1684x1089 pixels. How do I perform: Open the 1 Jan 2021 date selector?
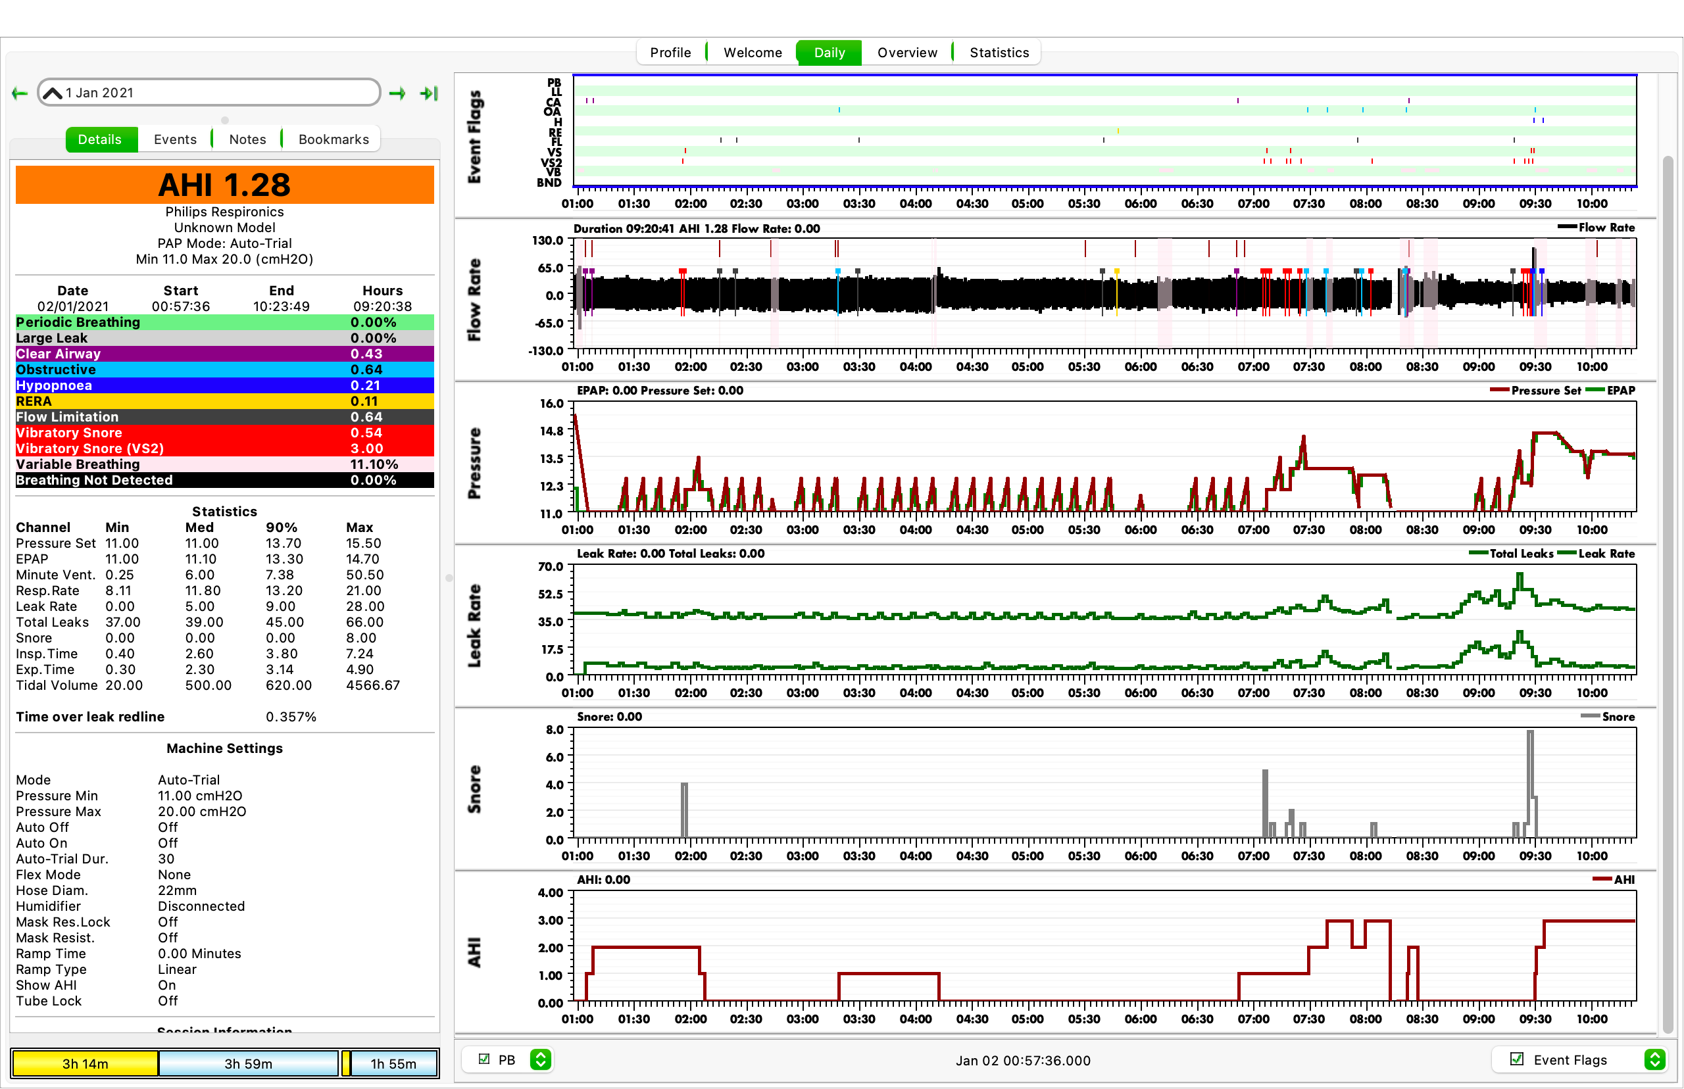click(x=209, y=93)
